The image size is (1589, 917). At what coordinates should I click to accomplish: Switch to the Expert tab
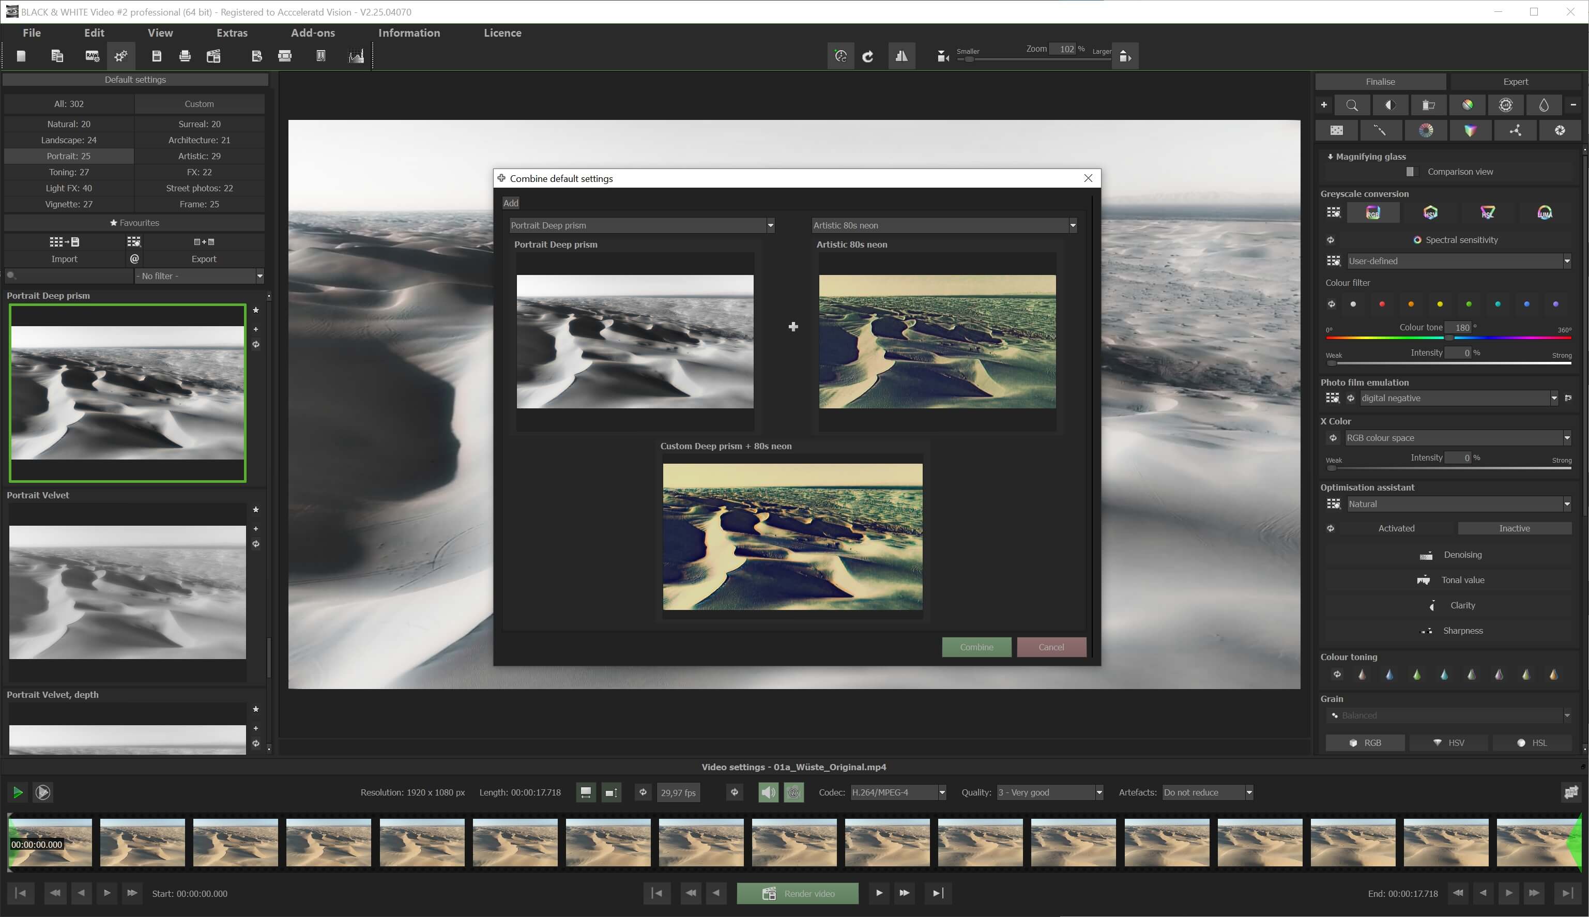coord(1515,82)
